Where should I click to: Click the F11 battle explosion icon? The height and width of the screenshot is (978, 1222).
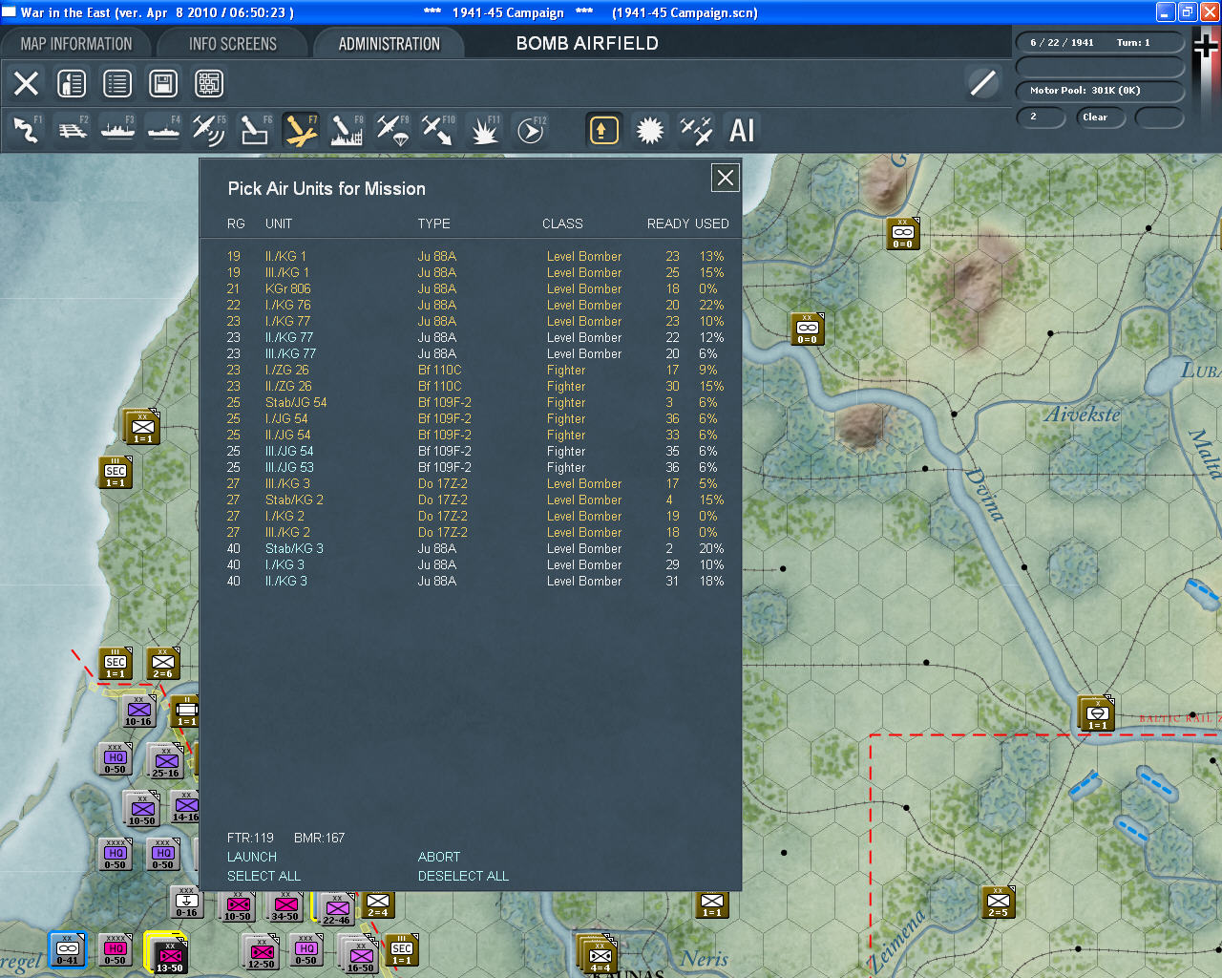click(x=484, y=130)
